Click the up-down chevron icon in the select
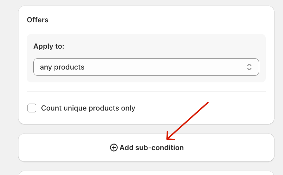The image size is (283, 175). click(249, 67)
